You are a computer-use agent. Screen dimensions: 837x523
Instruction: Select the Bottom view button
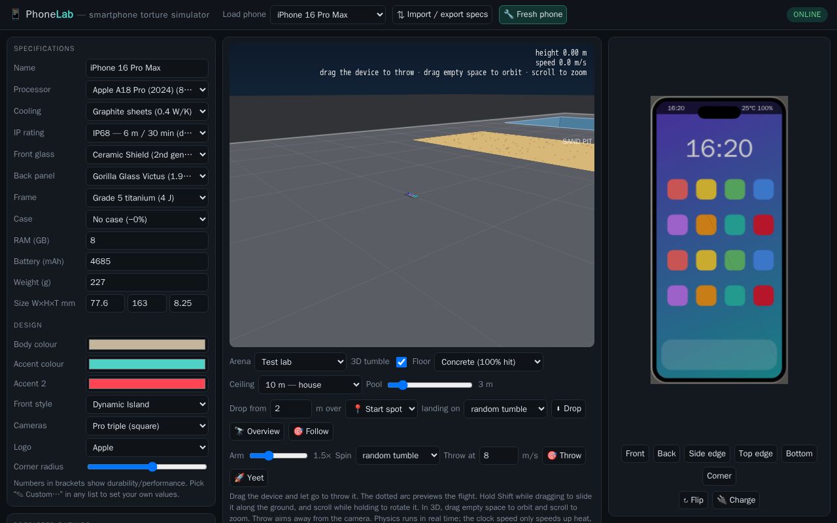tap(799, 454)
